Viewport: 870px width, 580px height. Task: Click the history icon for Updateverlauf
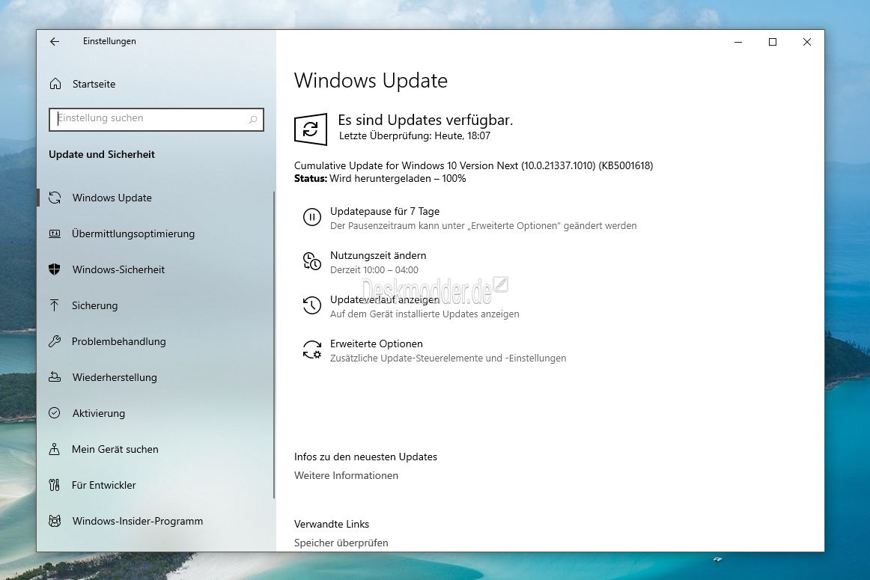[x=311, y=305]
